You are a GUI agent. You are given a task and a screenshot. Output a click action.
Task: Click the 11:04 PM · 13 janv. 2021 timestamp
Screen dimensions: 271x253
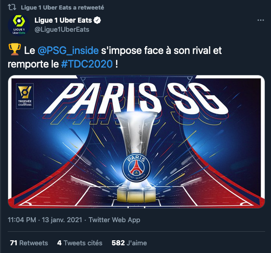[45, 220]
